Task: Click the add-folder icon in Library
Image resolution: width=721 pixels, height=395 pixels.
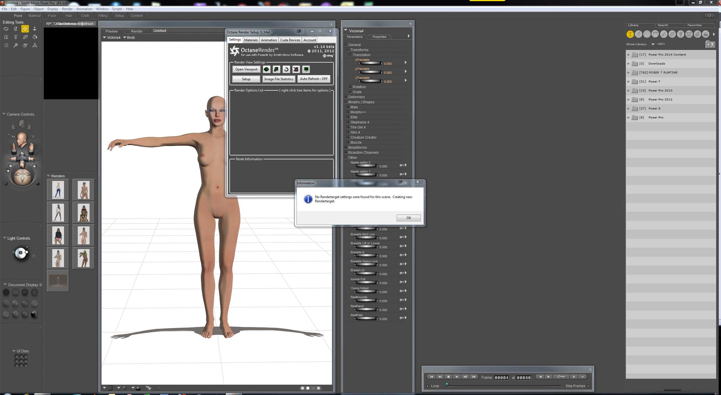Action: (x=710, y=44)
